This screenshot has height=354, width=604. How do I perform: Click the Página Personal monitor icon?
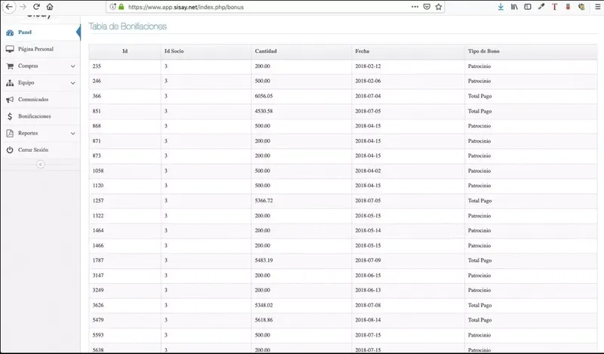click(10, 49)
